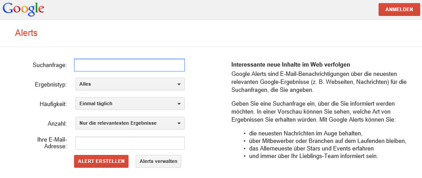Click the Ergebnistyp label

pos(51,84)
